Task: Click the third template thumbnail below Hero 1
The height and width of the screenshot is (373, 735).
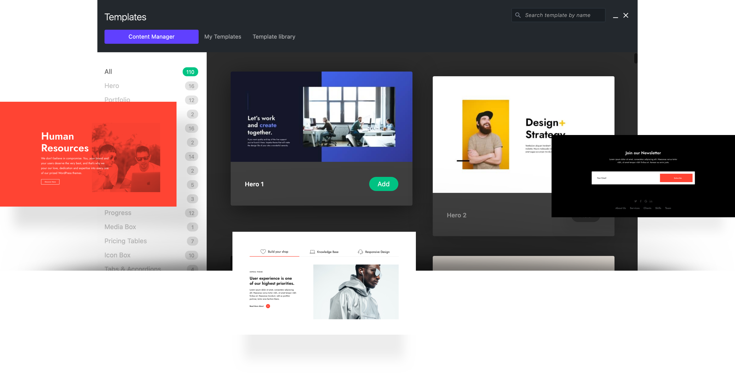Action: pos(324,283)
